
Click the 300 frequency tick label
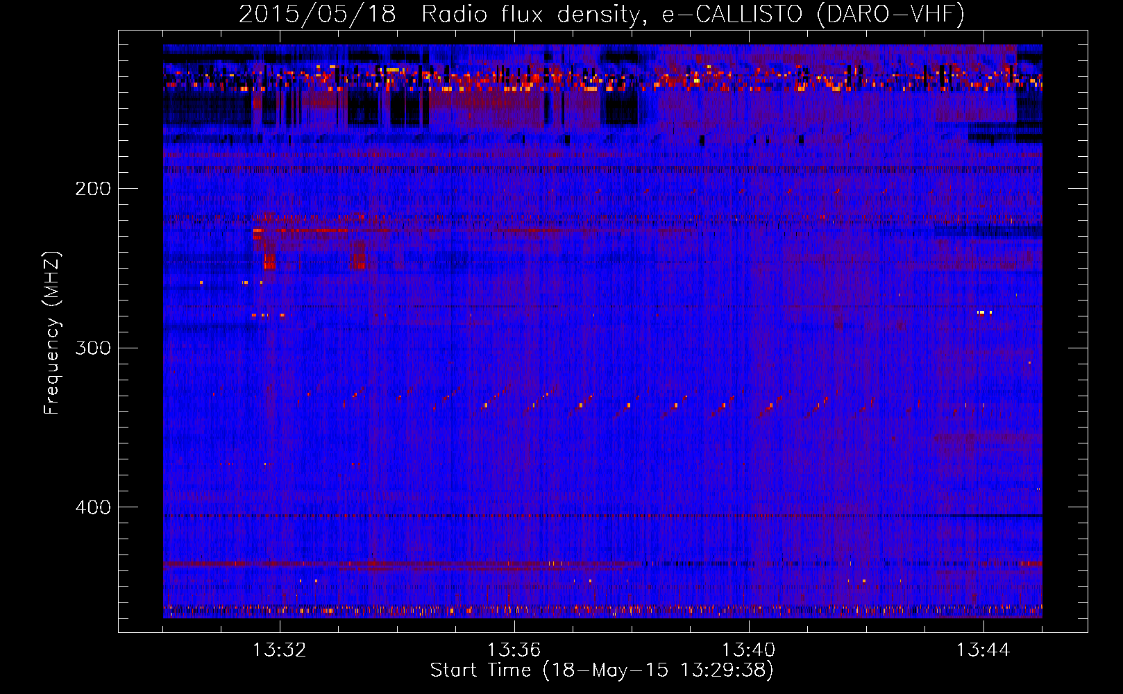(x=93, y=348)
